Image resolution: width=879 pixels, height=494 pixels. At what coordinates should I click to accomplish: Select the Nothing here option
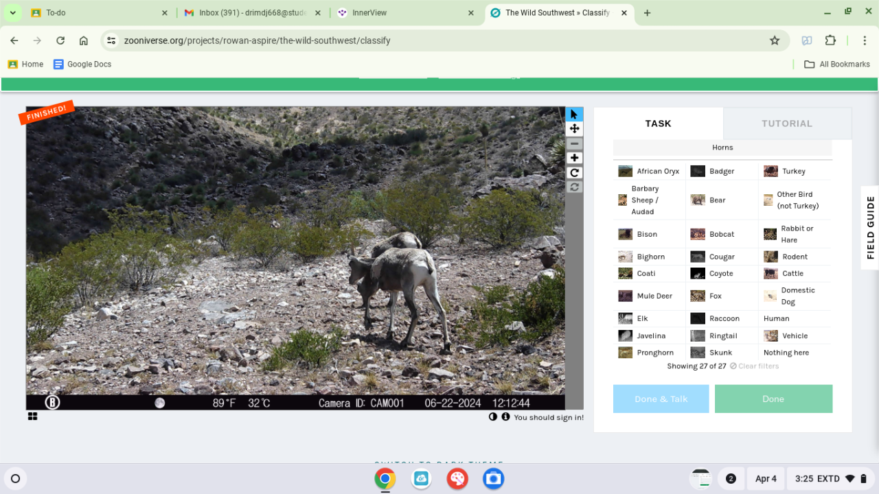(795, 353)
